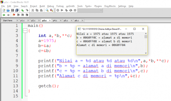Cut selection with scissors icon
This screenshot has width=171, height=101.
pyautogui.click(x=33, y=10)
